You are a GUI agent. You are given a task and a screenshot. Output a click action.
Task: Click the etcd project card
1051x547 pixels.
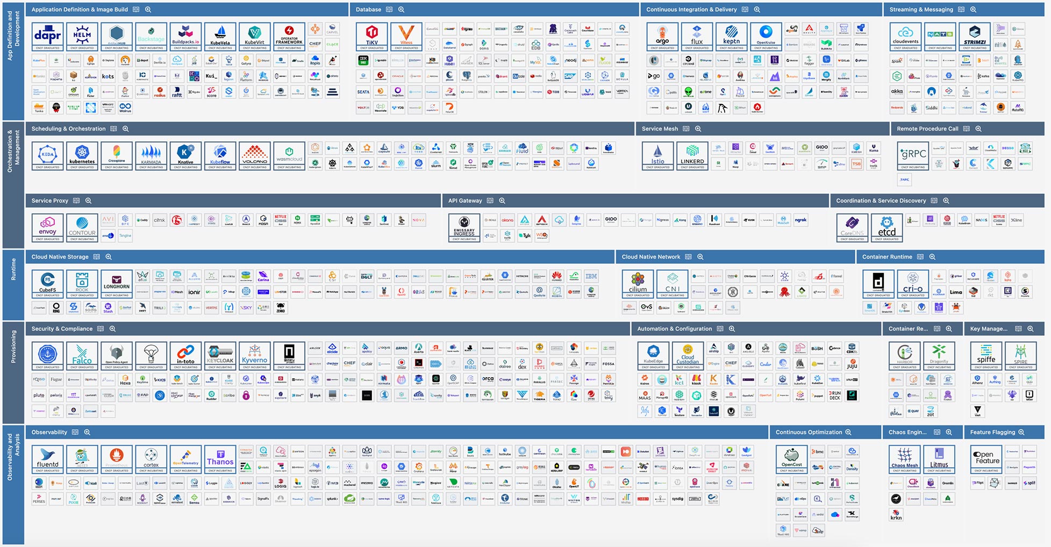click(887, 228)
